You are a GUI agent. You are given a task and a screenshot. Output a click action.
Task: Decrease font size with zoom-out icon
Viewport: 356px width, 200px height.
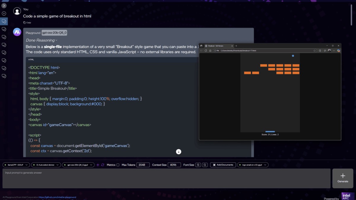pyautogui.click(x=205, y=165)
